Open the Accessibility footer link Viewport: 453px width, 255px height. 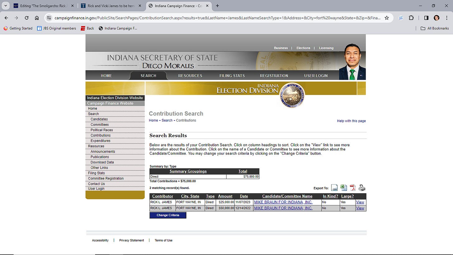[x=100, y=240]
